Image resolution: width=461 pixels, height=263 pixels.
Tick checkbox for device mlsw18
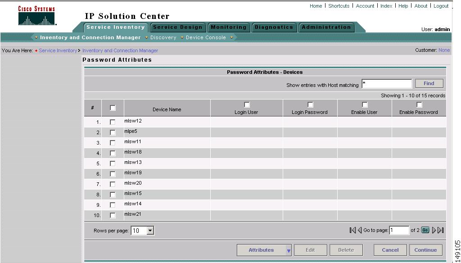click(113, 153)
